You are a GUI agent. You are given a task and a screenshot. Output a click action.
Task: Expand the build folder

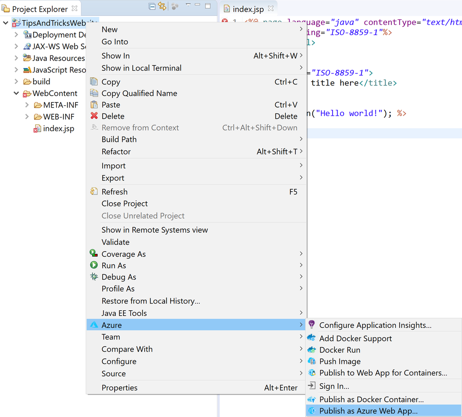(16, 81)
